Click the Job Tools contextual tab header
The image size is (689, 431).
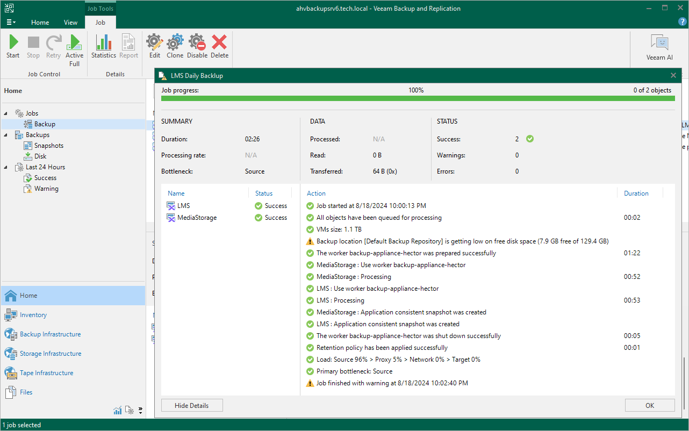pos(100,9)
